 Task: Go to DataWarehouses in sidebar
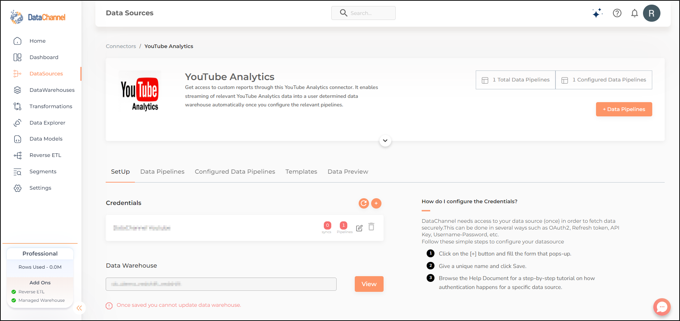(x=52, y=90)
